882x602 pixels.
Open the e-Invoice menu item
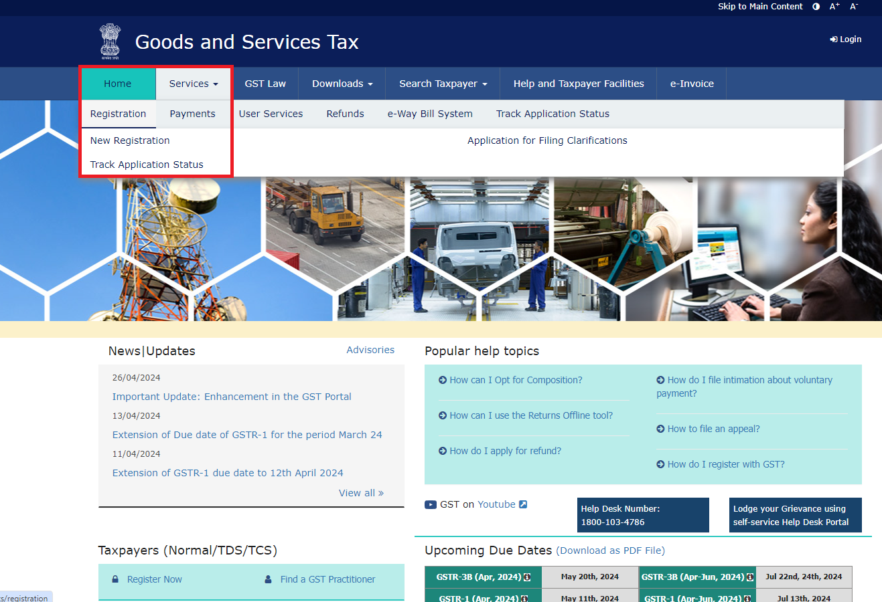point(691,83)
